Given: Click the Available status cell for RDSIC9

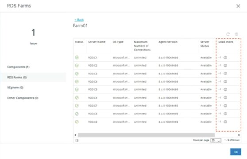Looking at the screenshot, I should coord(206,122).
